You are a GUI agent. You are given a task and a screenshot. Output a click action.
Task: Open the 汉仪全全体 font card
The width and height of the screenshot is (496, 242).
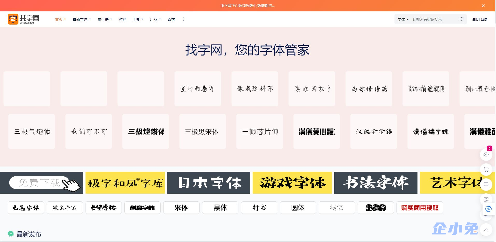click(374, 131)
